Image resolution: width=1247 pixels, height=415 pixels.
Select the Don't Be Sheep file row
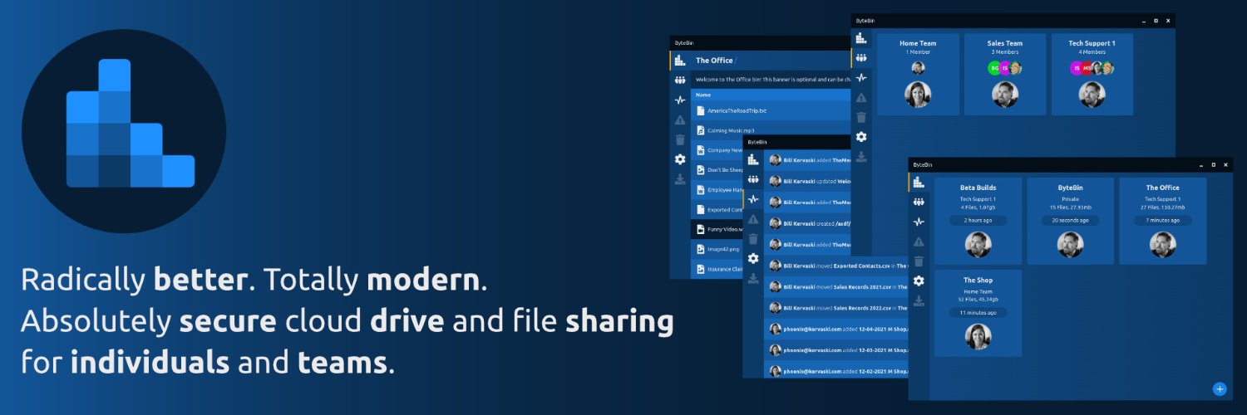[717, 170]
